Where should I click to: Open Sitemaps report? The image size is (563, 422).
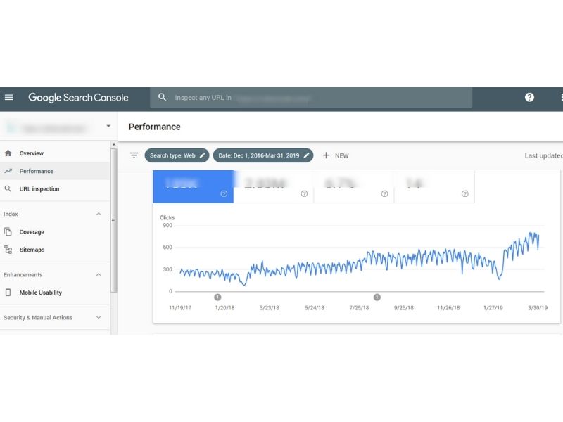(55, 250)
